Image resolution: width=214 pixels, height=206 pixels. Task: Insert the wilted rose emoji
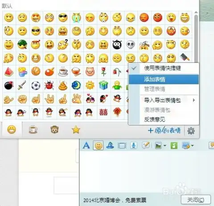click(x=117, y=71)
